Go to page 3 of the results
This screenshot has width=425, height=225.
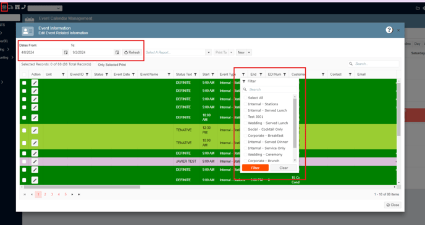[52, 194]
